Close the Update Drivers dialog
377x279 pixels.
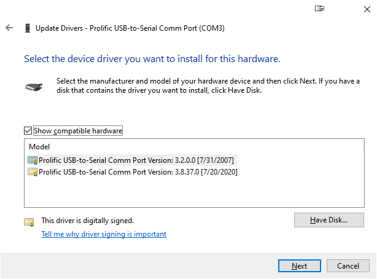(367, 9)
